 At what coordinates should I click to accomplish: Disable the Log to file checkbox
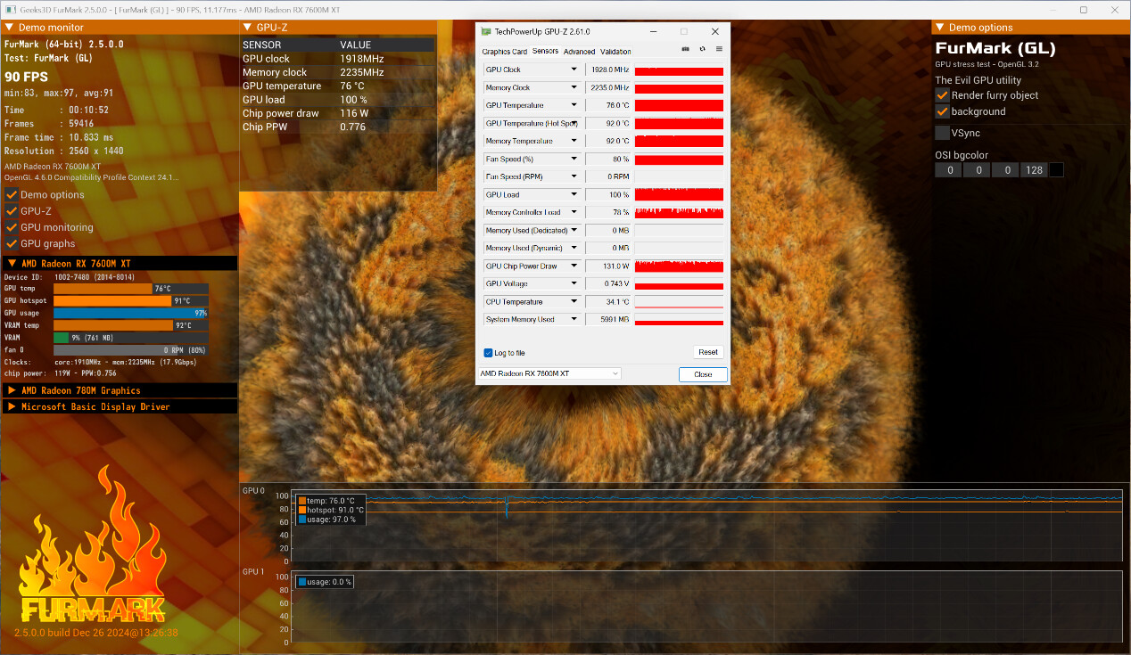[488, 353]
